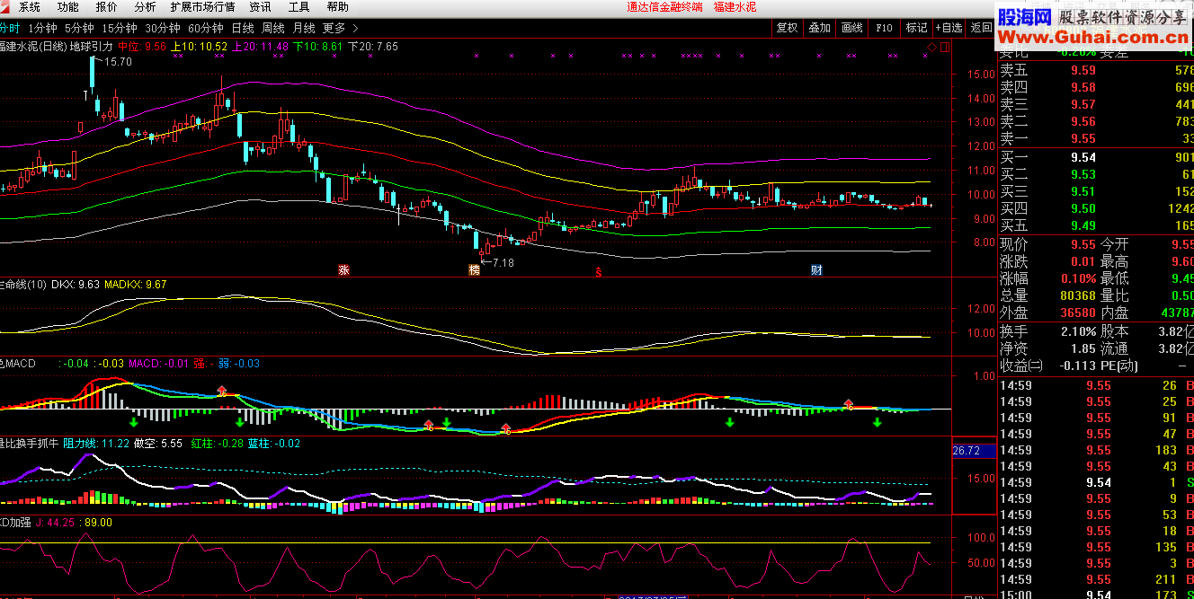
Task: Click the 买五 row price 9.49
Action: coord(1083,225)
